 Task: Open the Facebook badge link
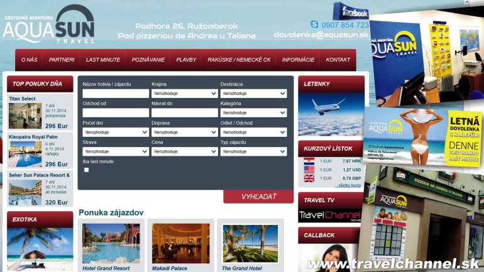[351, 12]
